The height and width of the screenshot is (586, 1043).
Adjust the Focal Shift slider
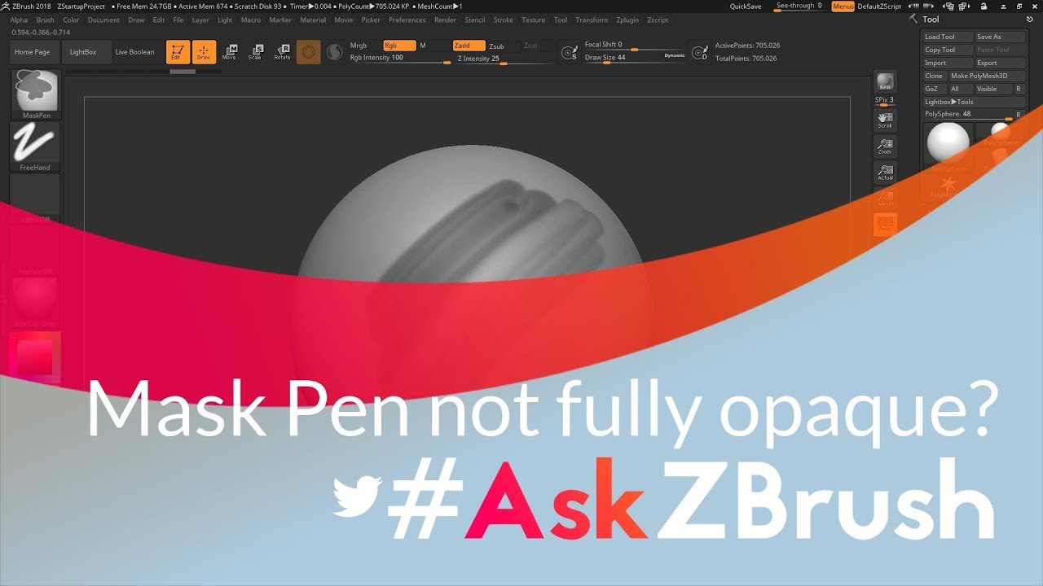(634, 46)
